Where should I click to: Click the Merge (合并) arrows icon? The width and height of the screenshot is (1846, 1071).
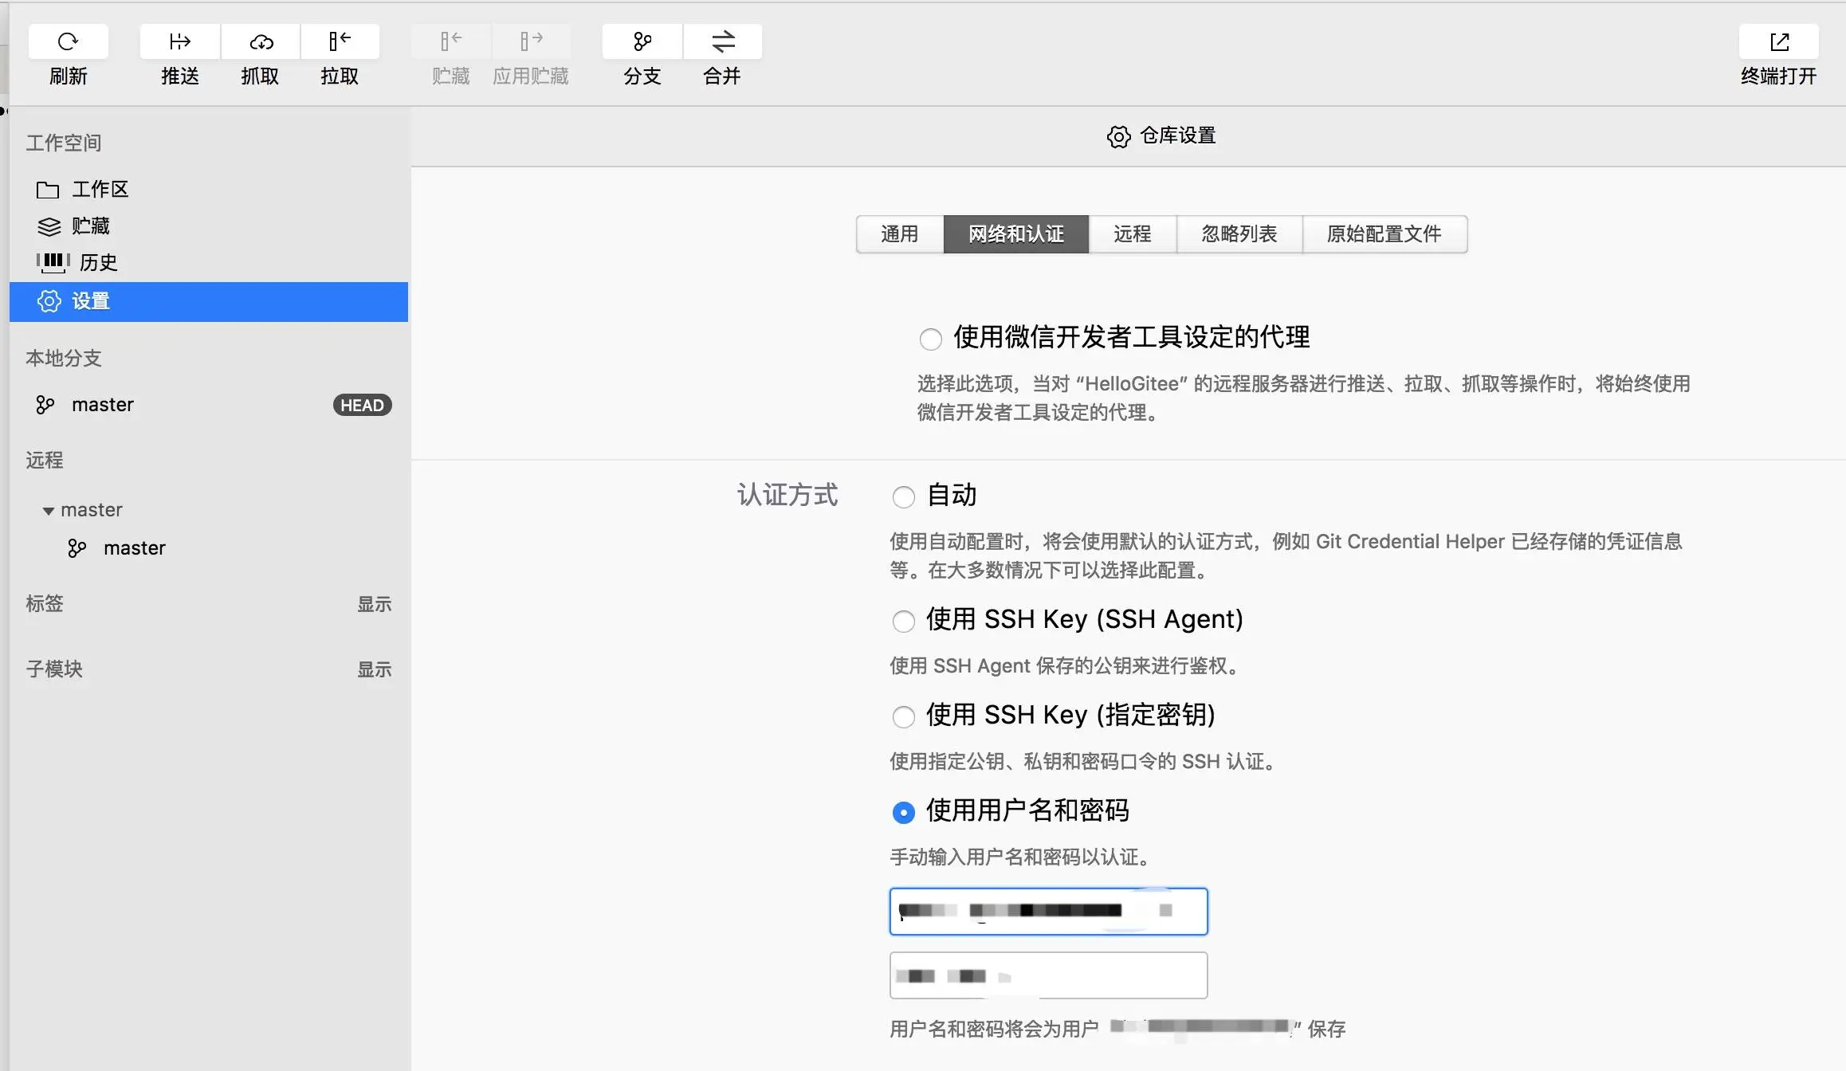pyautogui.click(x=722, y=41)
